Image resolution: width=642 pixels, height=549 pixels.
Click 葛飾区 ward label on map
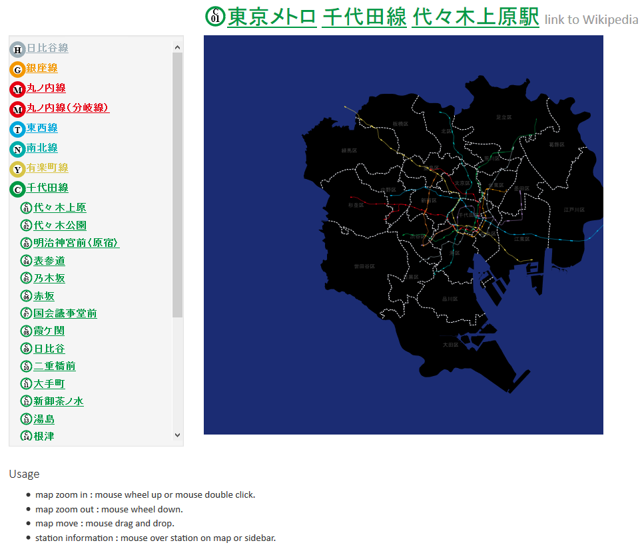557,145
